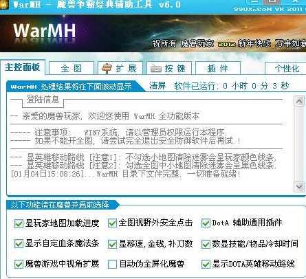306x279 pixels.
Task: Click the 新年快乐 banner greeting text
Action: (254, 43)
